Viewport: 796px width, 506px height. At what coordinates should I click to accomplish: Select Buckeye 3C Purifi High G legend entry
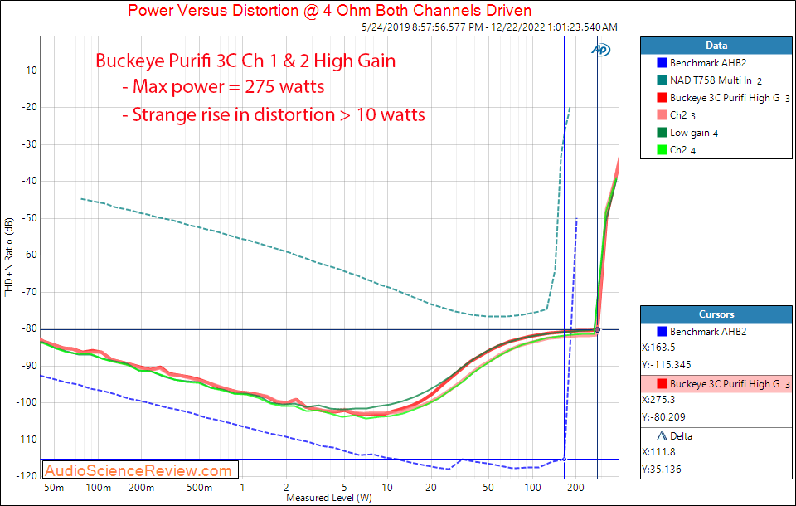(x=730, y=98)
